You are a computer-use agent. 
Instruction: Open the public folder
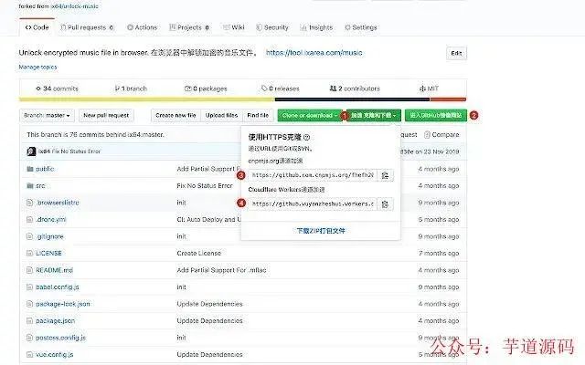tap(45, 169)
